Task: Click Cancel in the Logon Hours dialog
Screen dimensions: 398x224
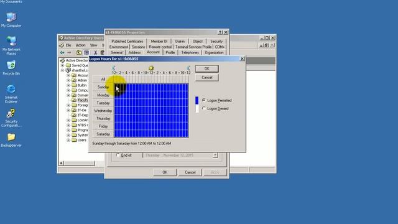Action: [x=206, y=77]
